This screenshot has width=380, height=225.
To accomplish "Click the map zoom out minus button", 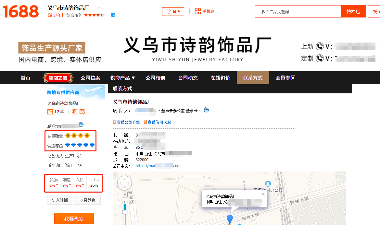I will pos(125,212).
